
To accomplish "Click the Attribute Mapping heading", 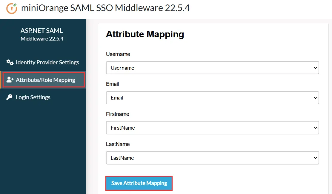I will point(145,34).
